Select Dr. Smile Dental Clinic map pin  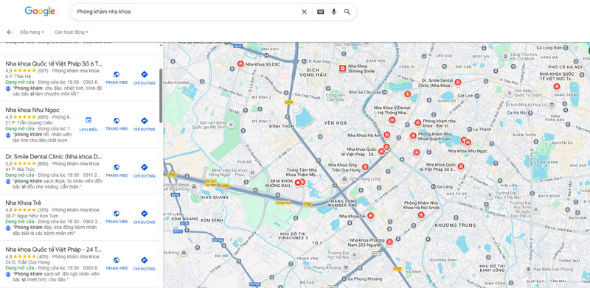457,82
